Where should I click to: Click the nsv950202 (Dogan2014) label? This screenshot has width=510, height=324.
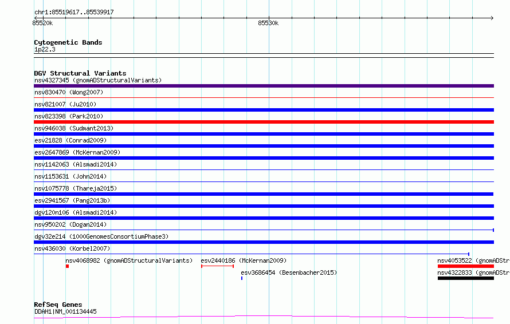click(70, 224)
